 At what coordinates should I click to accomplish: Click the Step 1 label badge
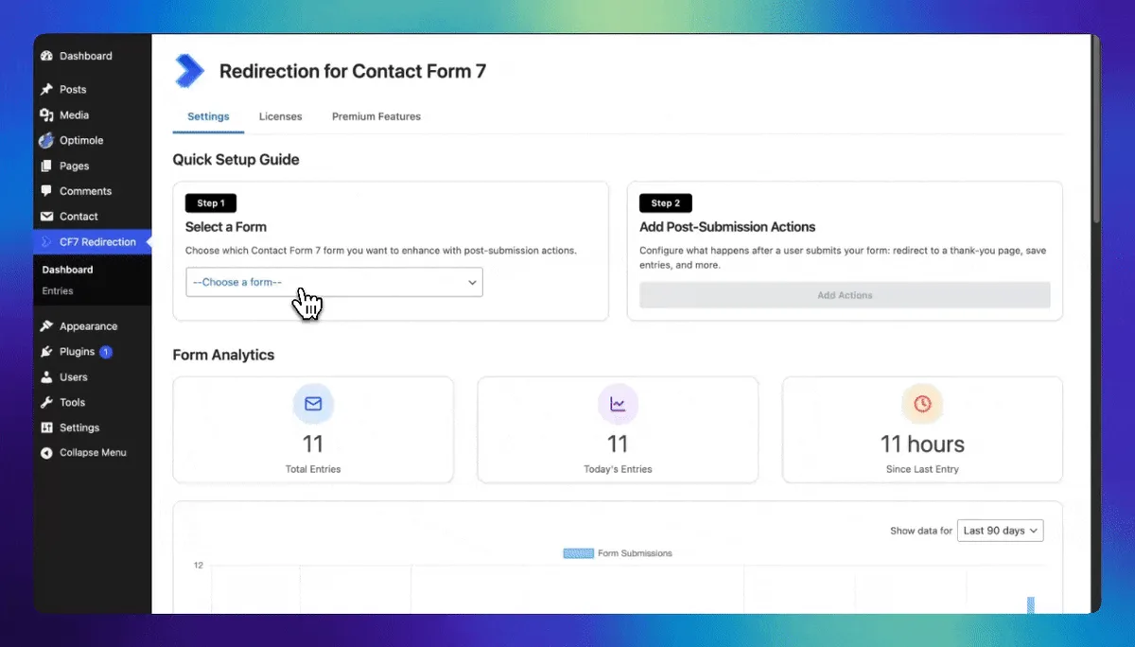pos(211,203)
